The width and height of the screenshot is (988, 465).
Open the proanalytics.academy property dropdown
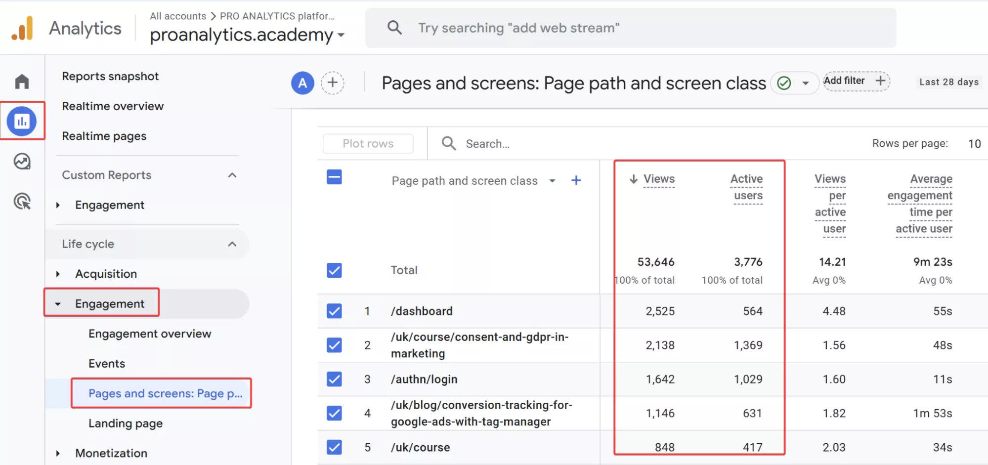(x=248, y=35)
